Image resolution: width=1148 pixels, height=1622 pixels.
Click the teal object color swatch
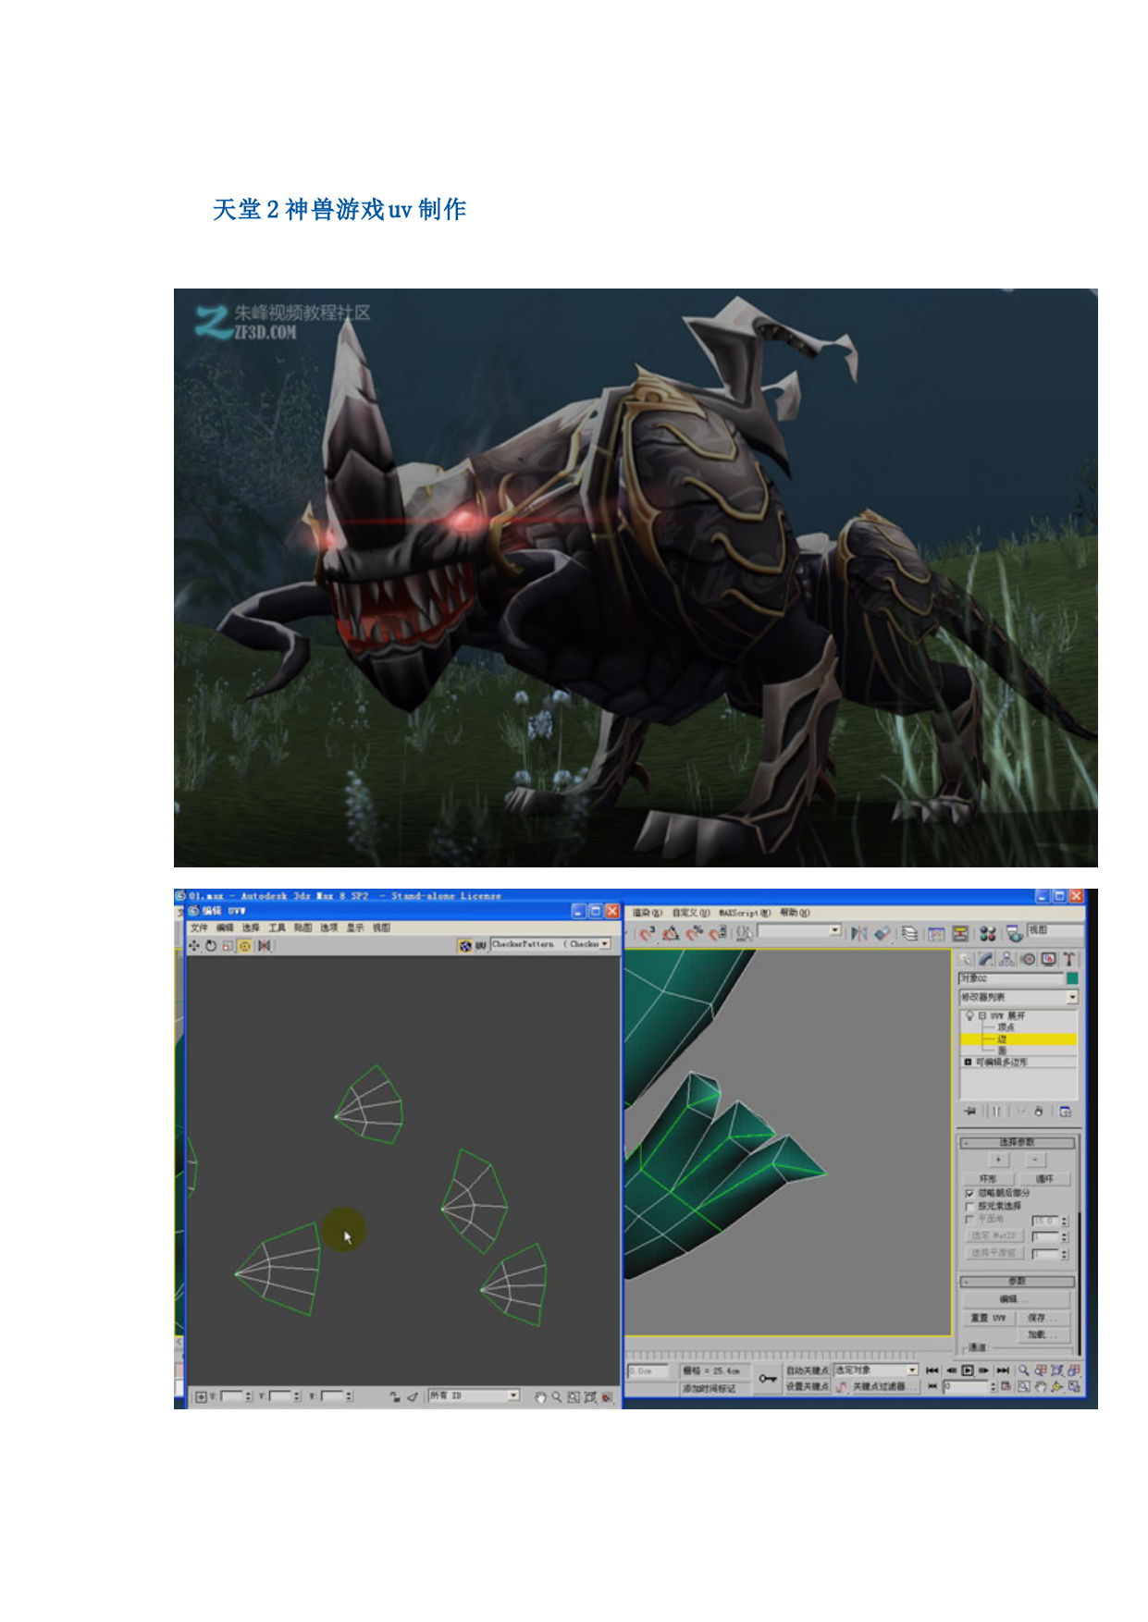tap(1072, 978)
